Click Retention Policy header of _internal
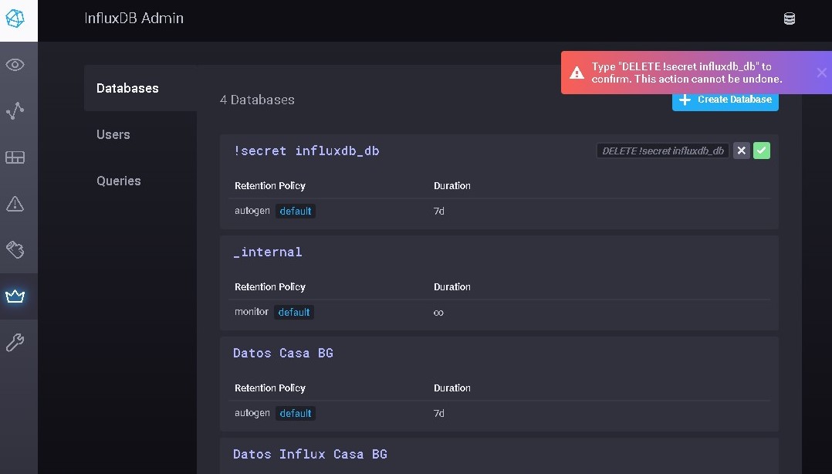The height and width of the screenshot is (474, 832). pyautogui.click(x=270, y=286)
